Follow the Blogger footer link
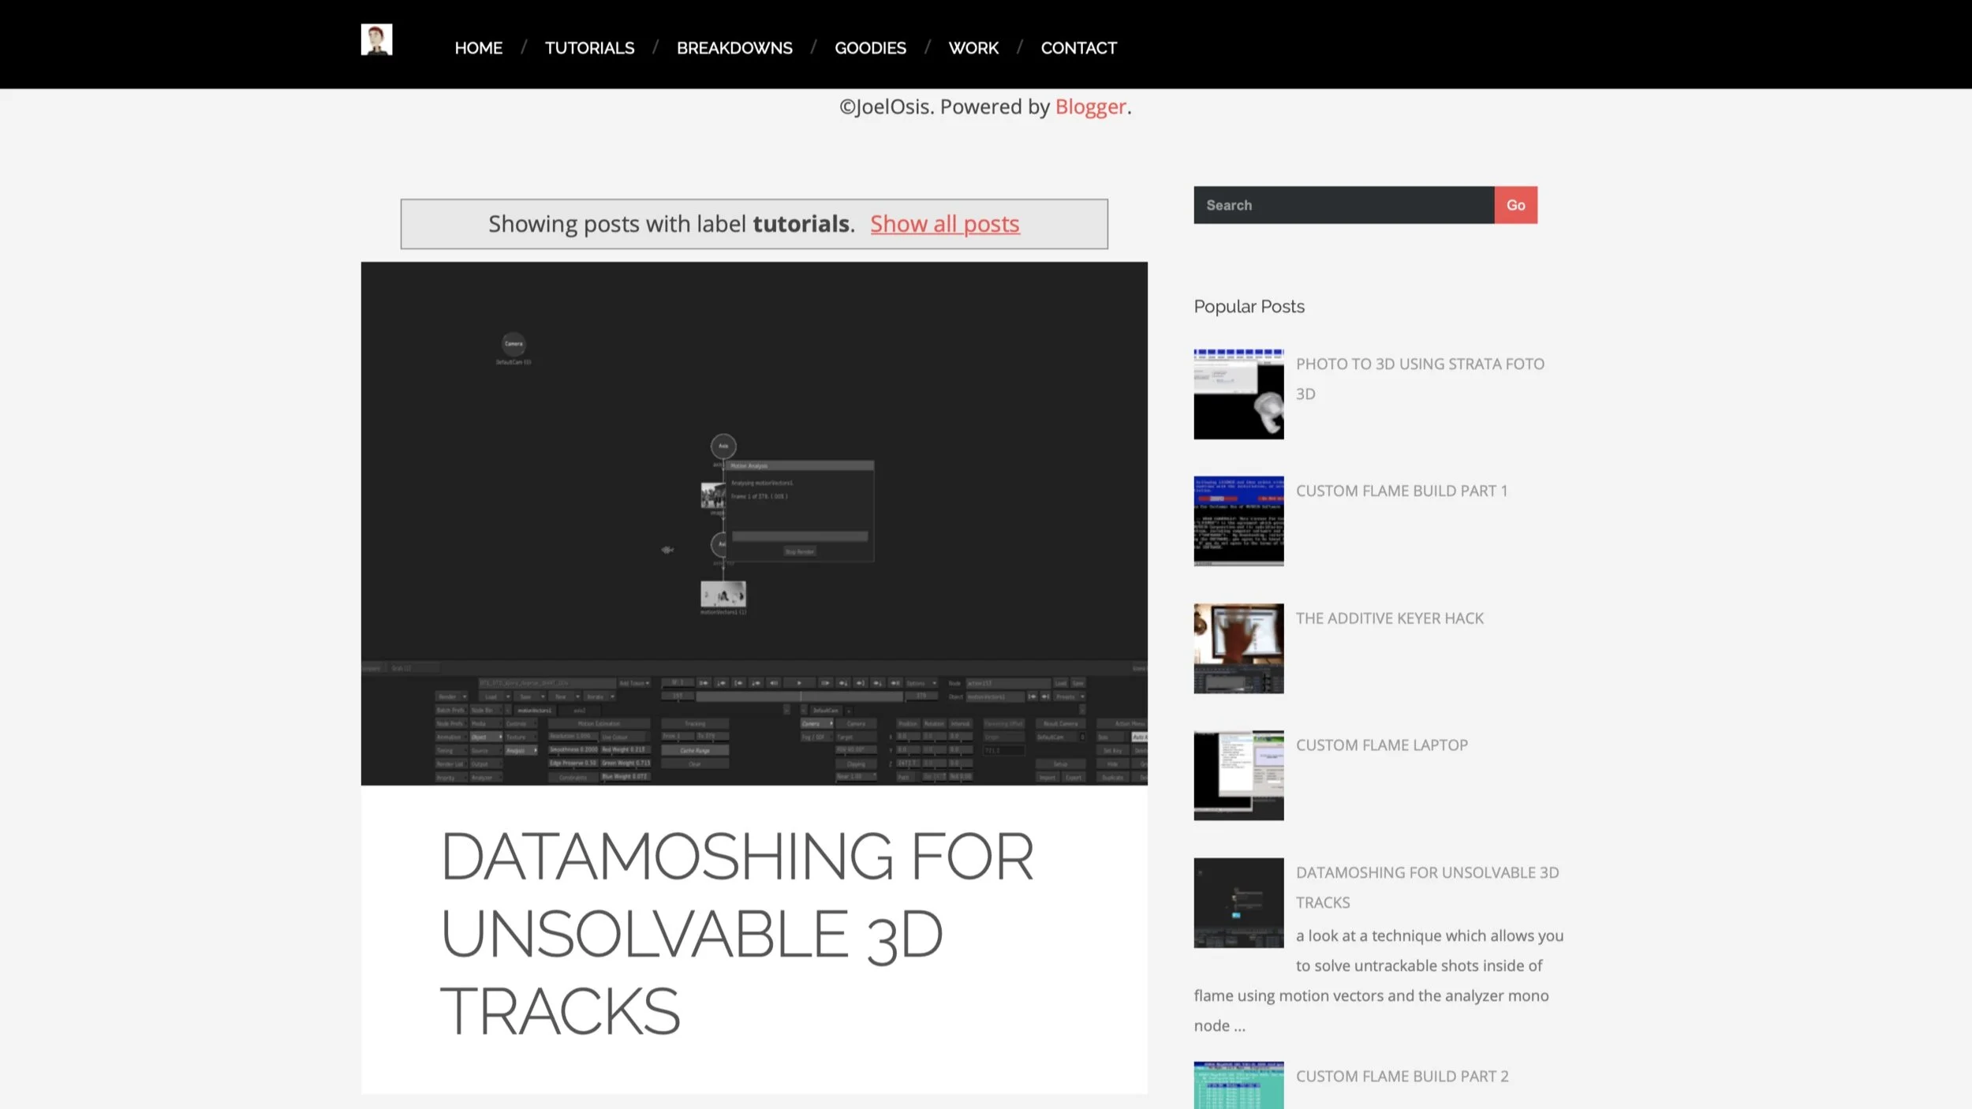The image size is (1972, 1109). pos(1090,106)
